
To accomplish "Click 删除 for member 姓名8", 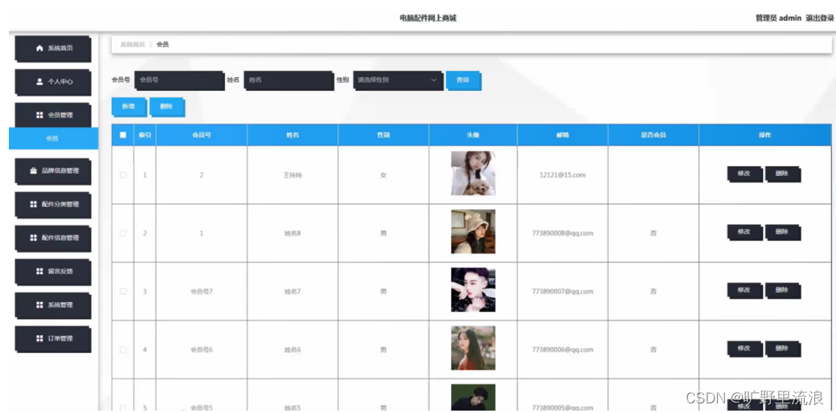I will [783, 232].
